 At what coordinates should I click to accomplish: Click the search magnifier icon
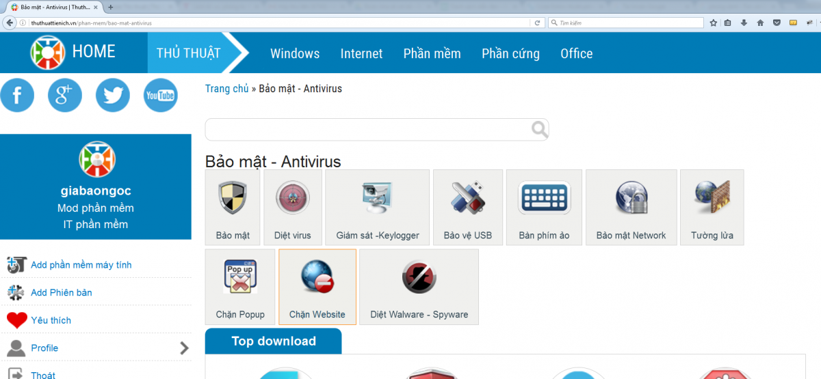click(x=540, y=129)
